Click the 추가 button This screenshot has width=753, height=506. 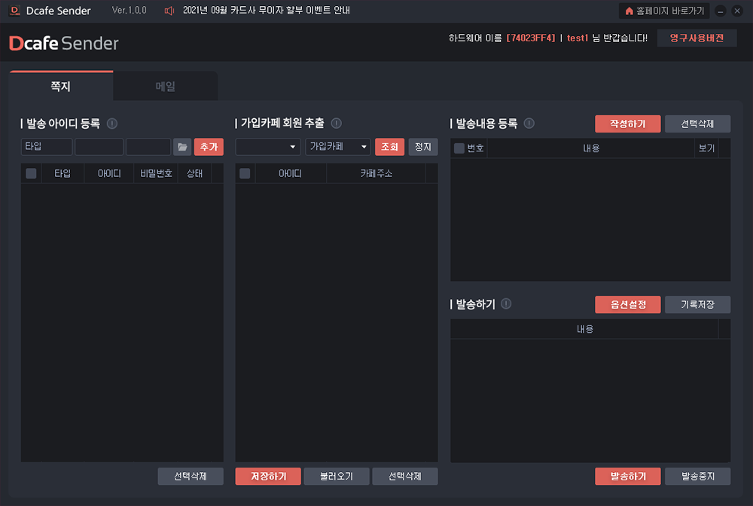click(209, 147)
